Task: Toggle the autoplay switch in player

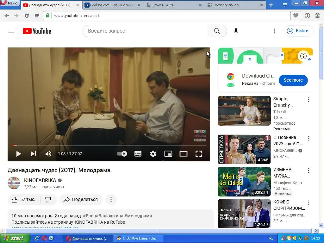Action: [x=122, y=154]
